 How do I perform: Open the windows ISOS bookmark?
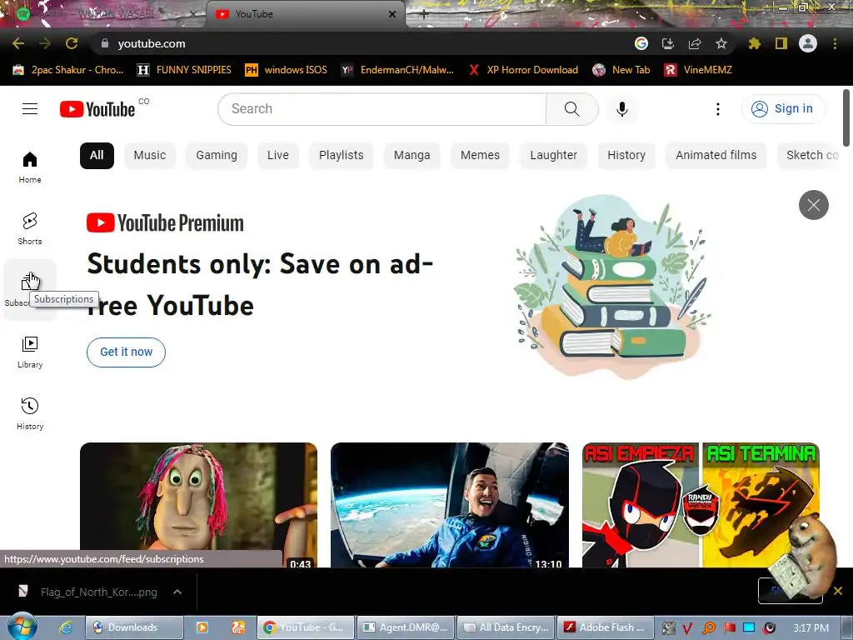(287, 70)
